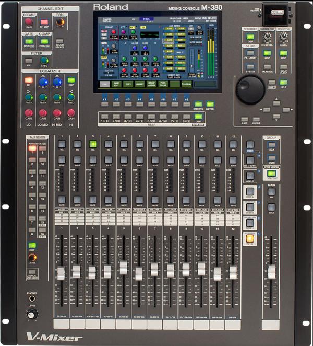313x346 pixels.
Task: Tap the TOUCH SELECT button
Action: pyautogui.click(x=59, y=41)
